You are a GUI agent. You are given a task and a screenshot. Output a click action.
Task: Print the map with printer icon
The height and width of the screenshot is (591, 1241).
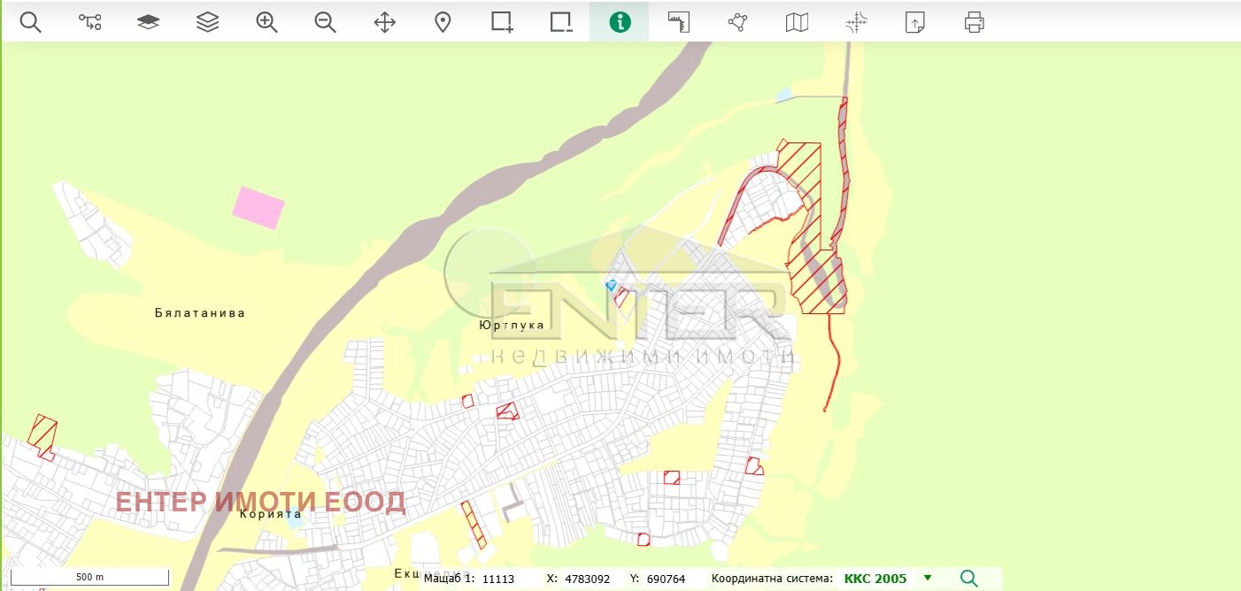tap(974, 22)
